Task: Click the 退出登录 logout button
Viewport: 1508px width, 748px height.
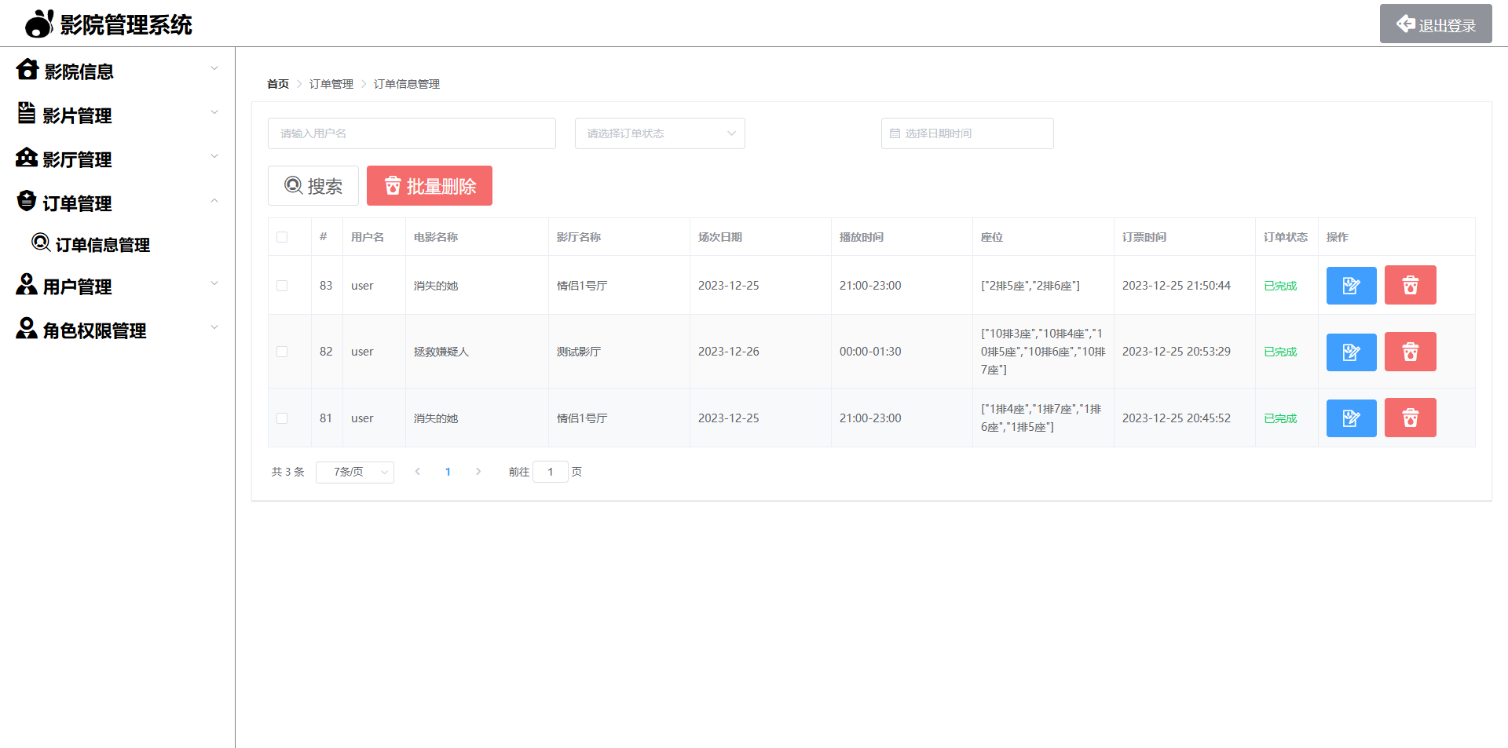Action: click(x=1436, y=23)
